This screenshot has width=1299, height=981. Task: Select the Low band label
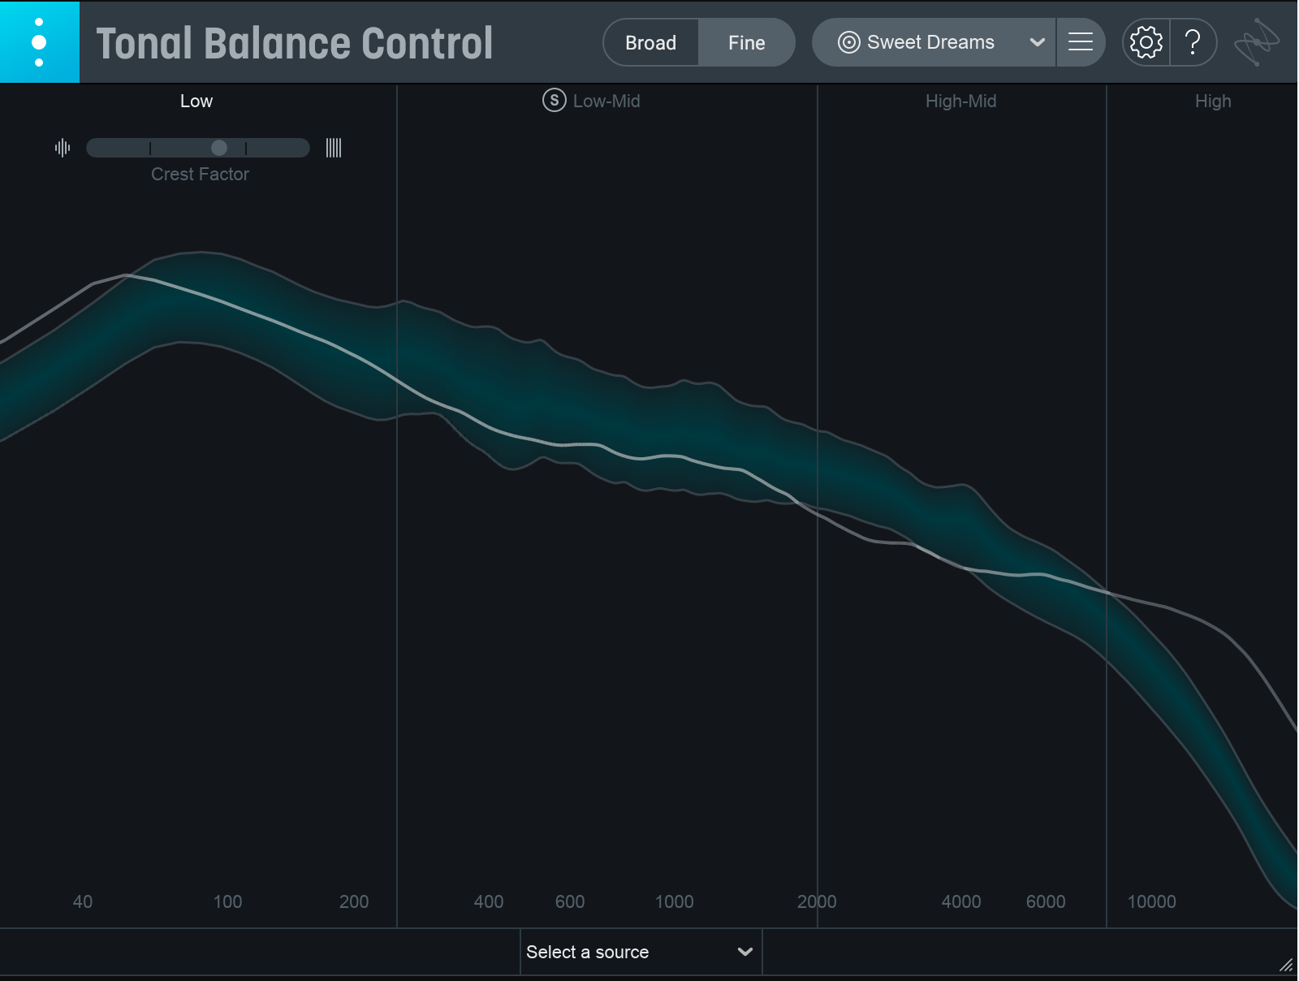[x=196, y=102]
